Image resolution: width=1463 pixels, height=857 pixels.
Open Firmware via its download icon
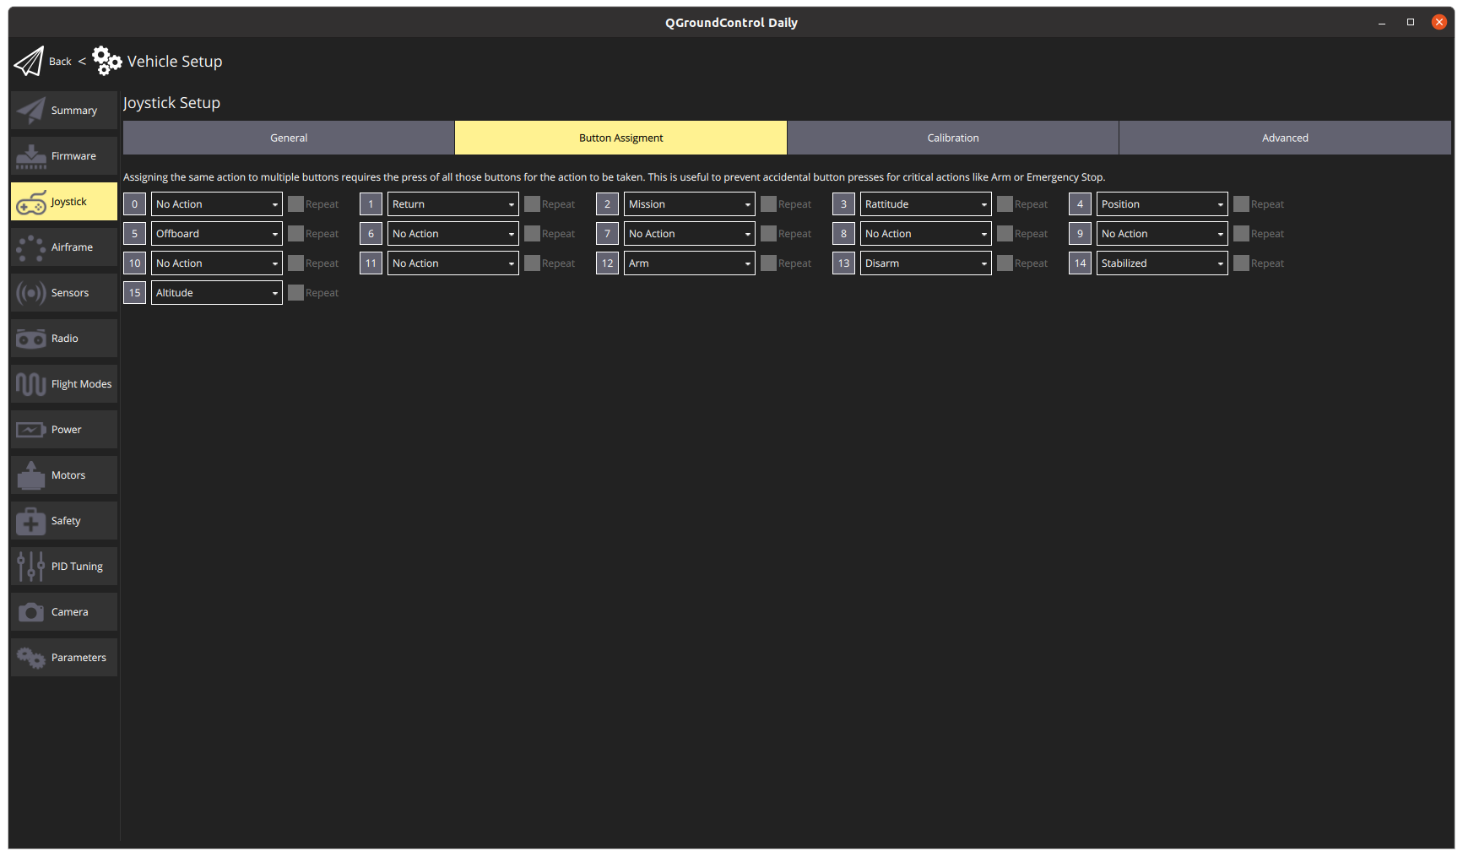[x=31, y=156]
